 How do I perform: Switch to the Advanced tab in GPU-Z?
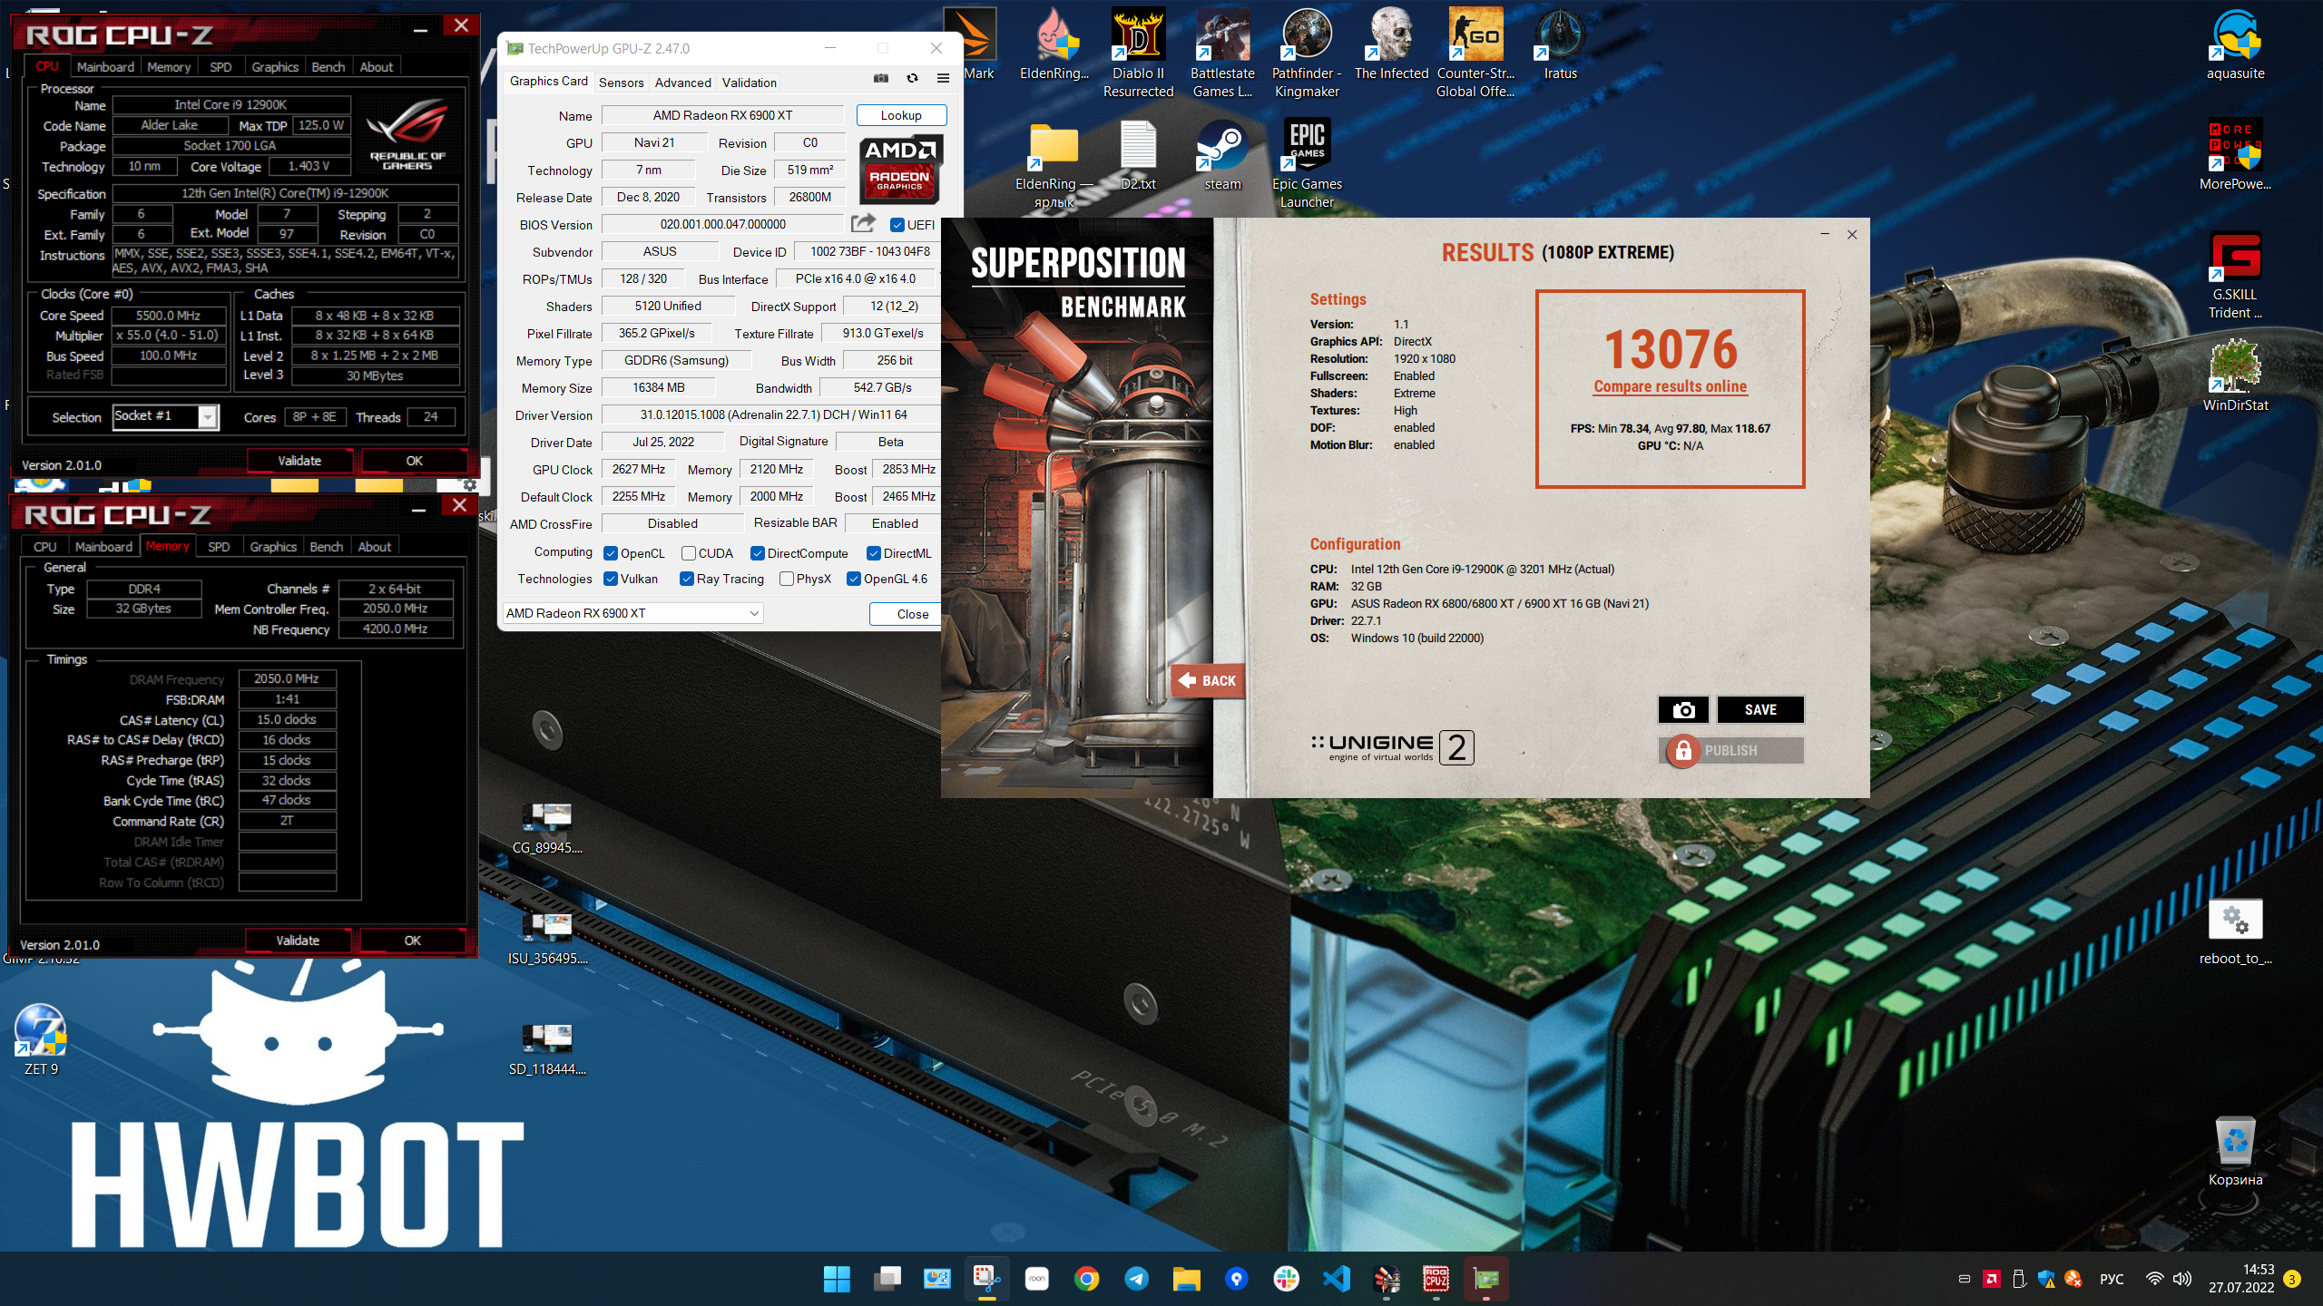pyautogui.click(x=682, y=83)
